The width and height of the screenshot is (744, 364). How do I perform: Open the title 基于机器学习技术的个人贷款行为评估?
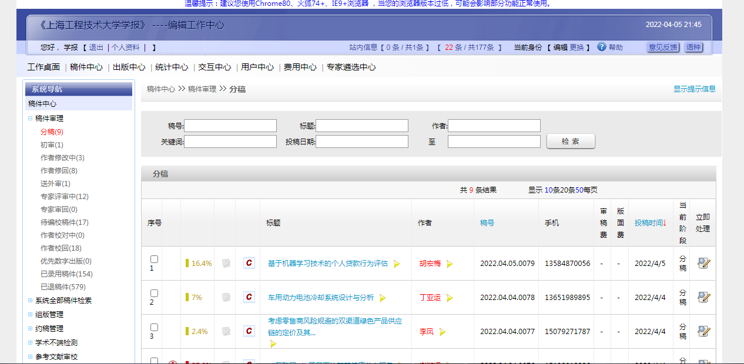328,264
